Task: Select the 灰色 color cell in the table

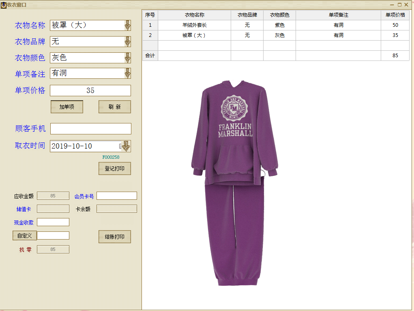Action: (x=280, y=35)
